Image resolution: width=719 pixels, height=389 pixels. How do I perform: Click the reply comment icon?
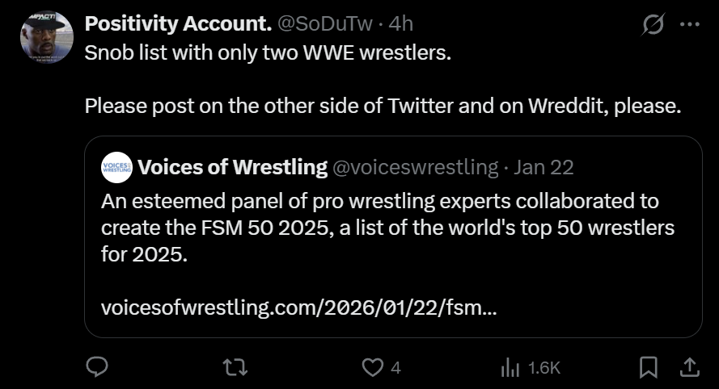pos(97,368)
